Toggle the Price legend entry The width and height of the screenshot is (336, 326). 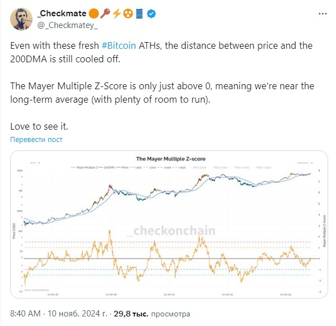click(122, 167)
